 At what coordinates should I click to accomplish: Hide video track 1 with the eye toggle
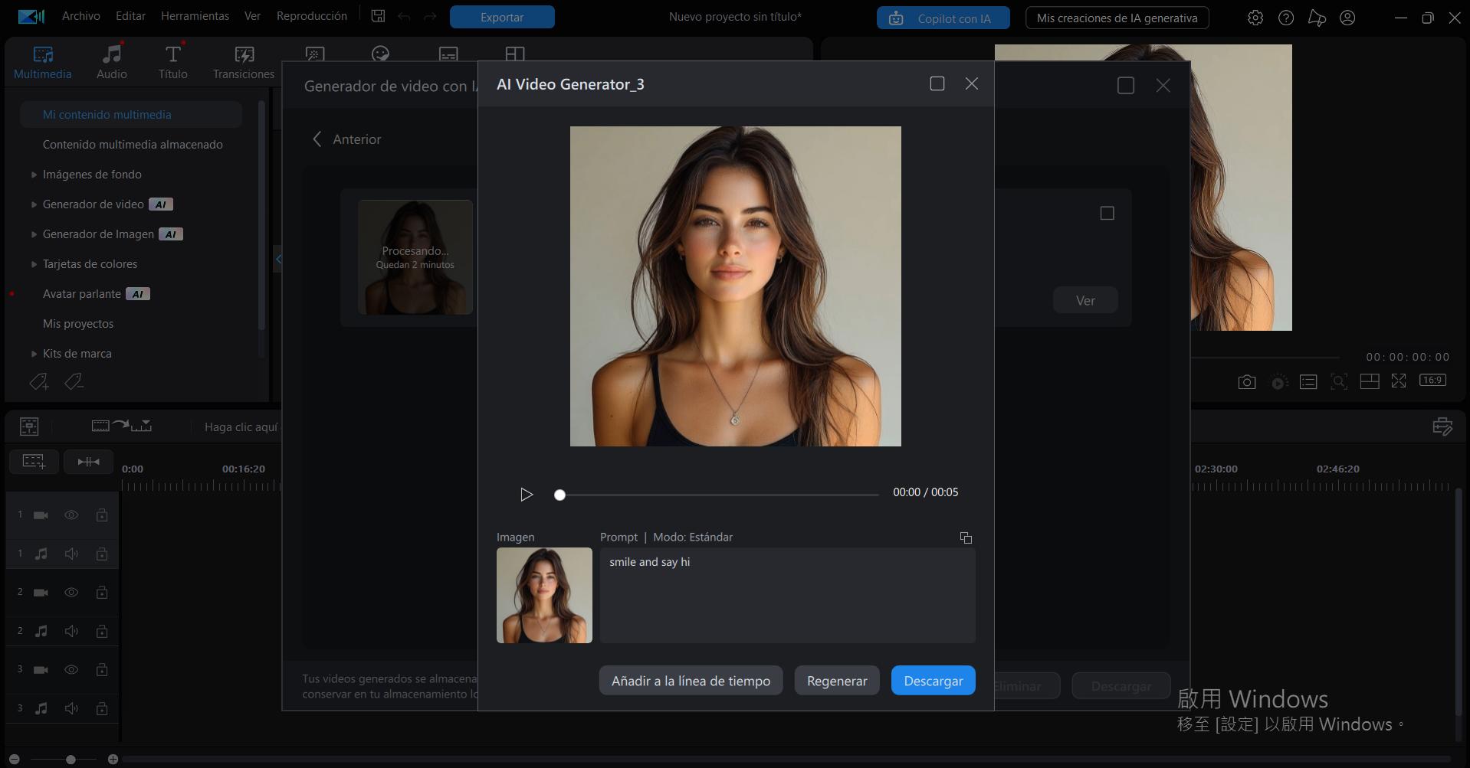pyautogui.click(x=71, y=515)
